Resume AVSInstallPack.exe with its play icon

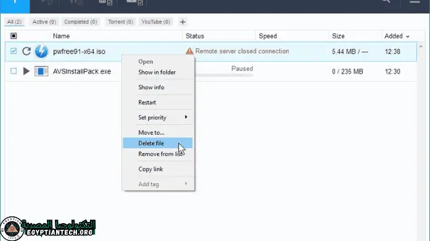tap(26, 71)
